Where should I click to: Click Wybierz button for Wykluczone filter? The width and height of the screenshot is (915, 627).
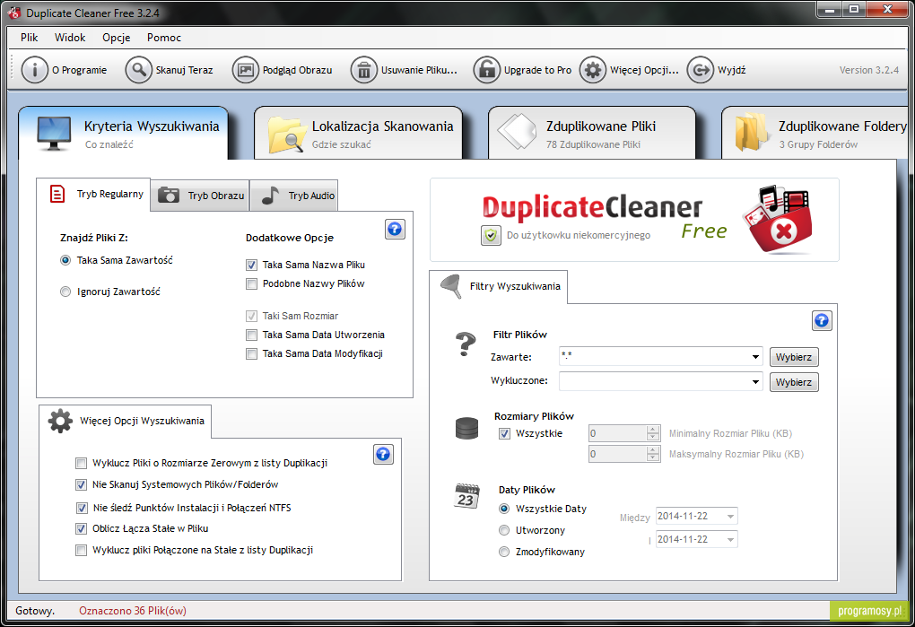click(x=794, y=382)
